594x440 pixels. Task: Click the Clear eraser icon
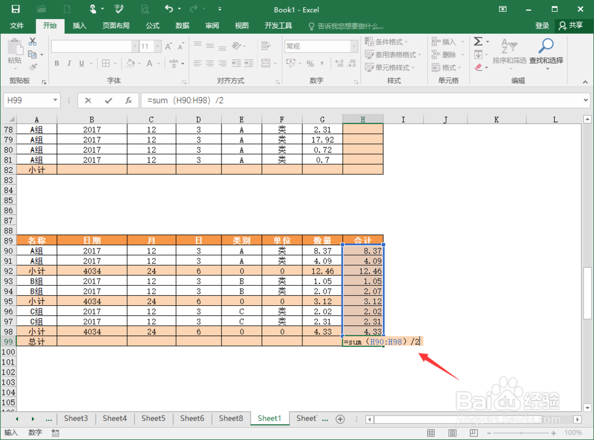pyautogui.click(x=478, y=68)
